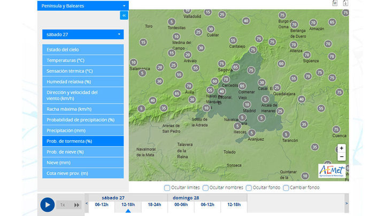Click the storm probability marker over Madrid
The image size is (385, 216).
247,105
